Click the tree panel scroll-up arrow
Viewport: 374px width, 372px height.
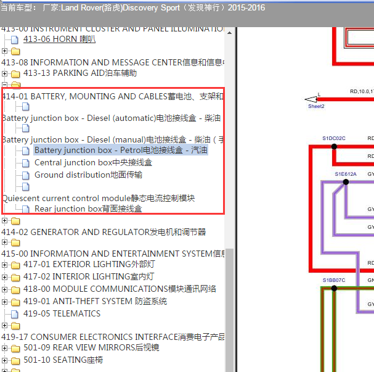229,33
